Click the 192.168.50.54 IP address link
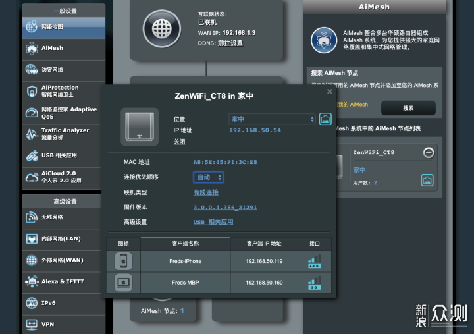Screen dimensions: 474x334 pyautogui.click(x=255, y=130)
